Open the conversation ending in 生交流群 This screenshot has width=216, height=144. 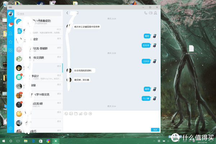(x=39, y=59)
